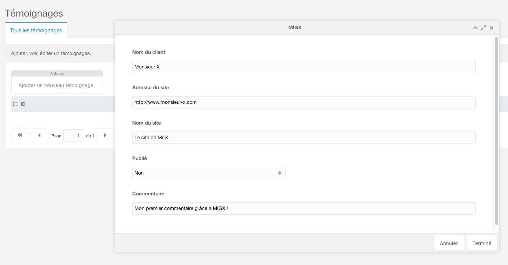Click the Terminé button
This screenshot has width=508, height=265.
482,243
